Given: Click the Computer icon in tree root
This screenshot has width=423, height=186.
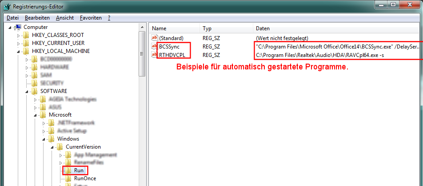Looking at the screenshot, I should [19, 27].
